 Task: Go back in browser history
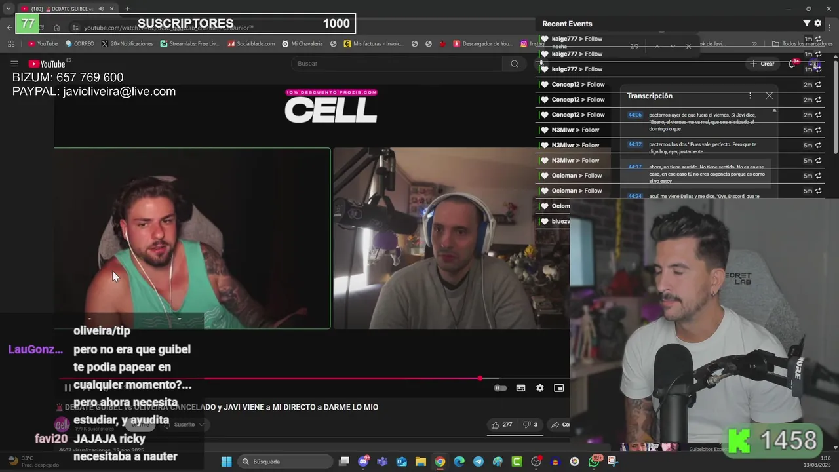click(x=9, y=28)
